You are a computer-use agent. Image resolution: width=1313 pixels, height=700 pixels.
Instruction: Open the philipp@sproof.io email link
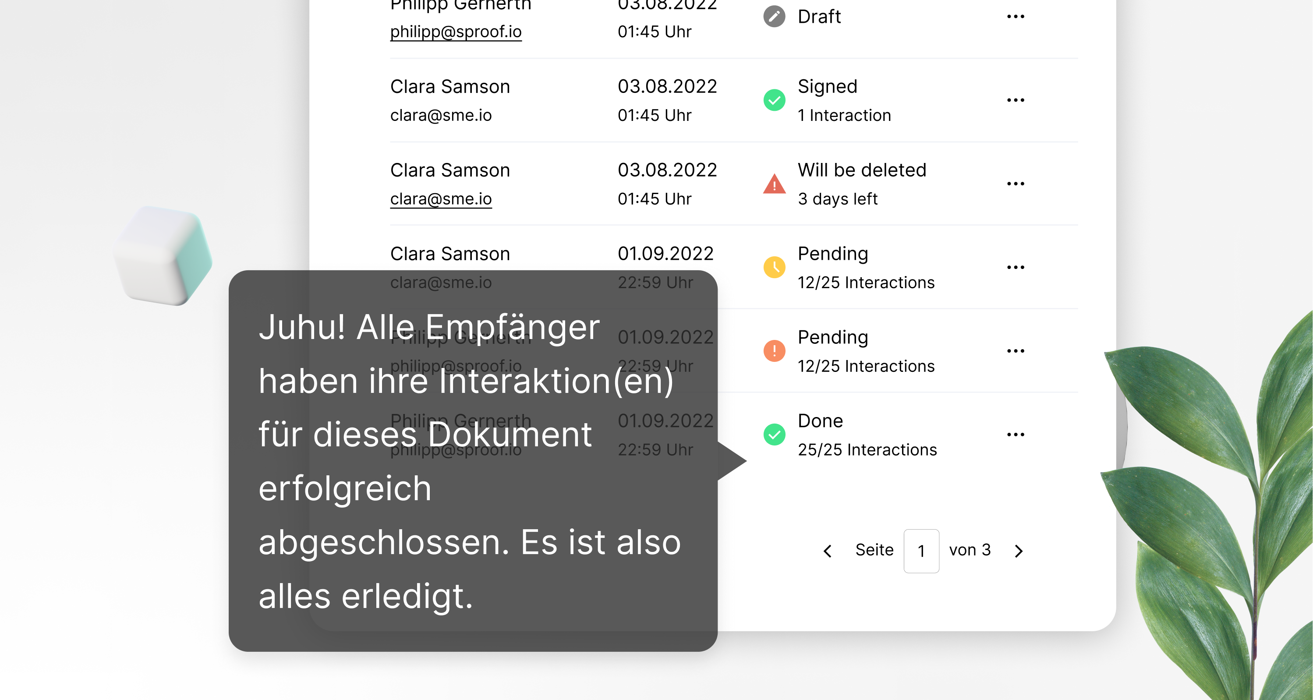pyautogui.click(x=456, y=32)
